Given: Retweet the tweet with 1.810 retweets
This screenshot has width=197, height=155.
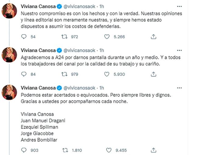Looking at the screenshot, I should [64, 150].
